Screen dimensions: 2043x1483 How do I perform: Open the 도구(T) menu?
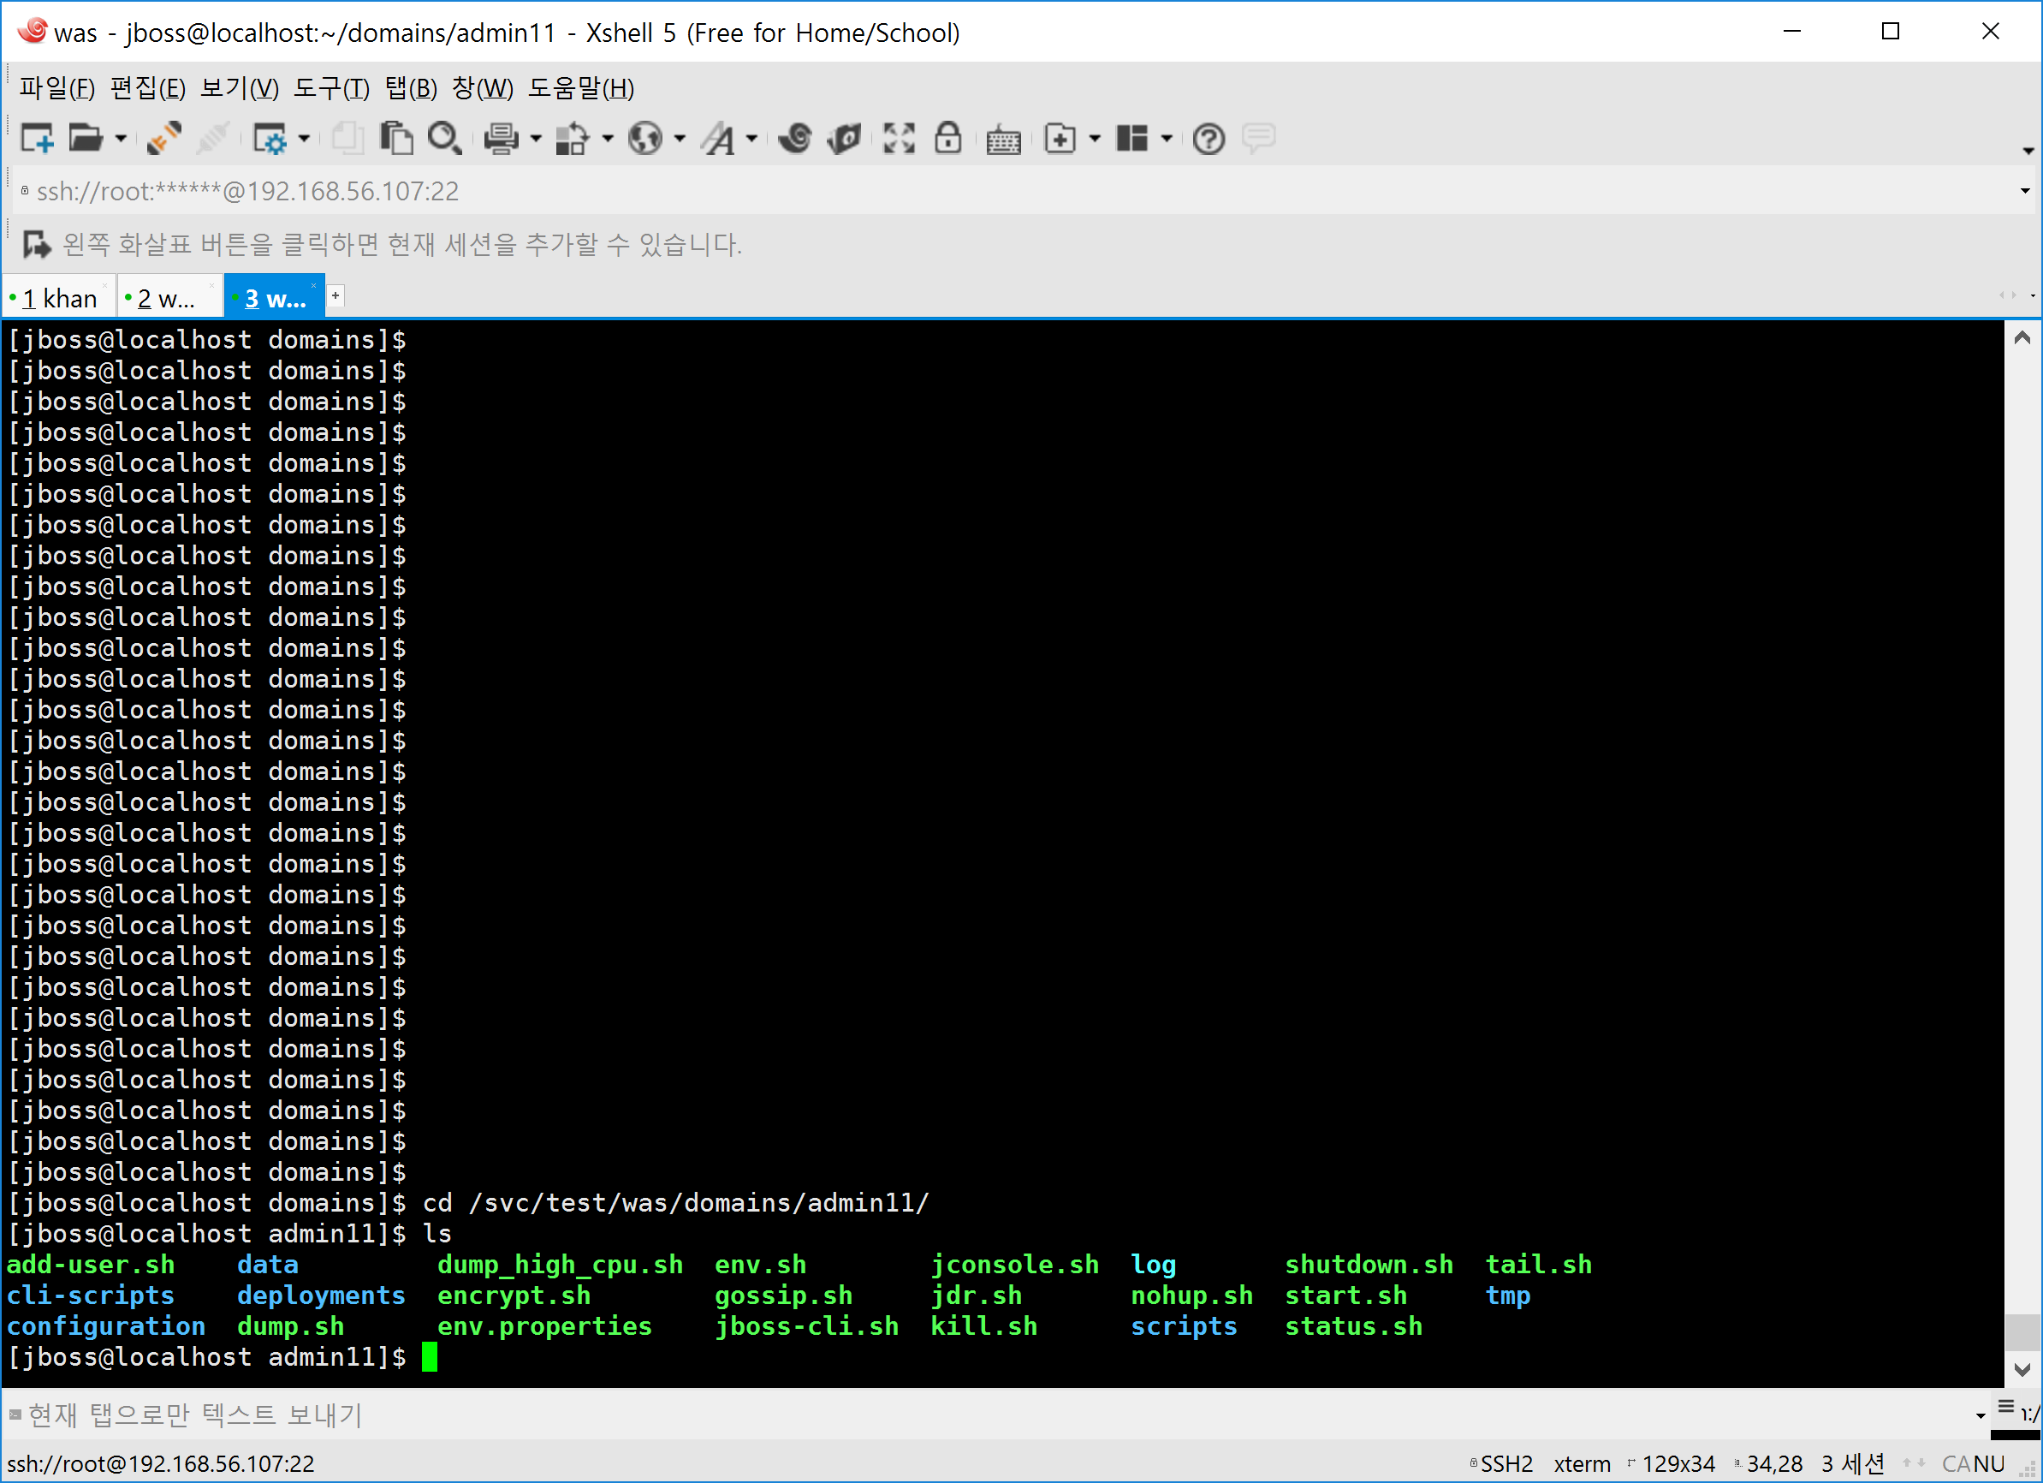331,88
